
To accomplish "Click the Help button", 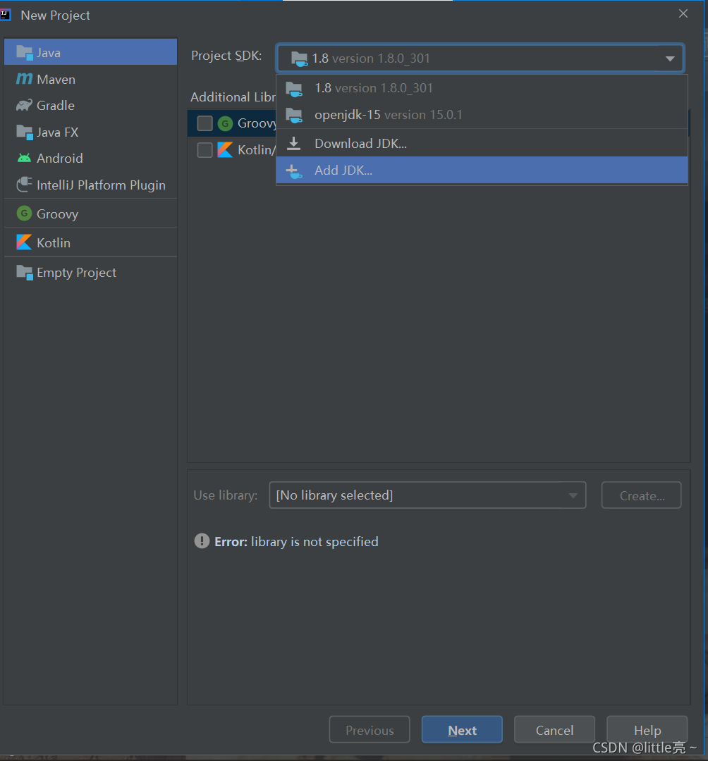I will click(x=647, y=729).
